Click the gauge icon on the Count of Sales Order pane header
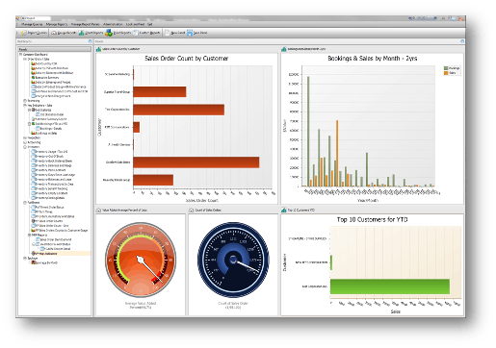The height and width of the screenshot is (348, 496). [x=191, y=211]
